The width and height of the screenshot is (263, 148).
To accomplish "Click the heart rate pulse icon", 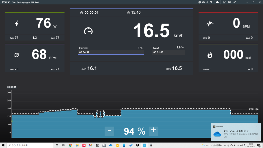I will [210, 24].
